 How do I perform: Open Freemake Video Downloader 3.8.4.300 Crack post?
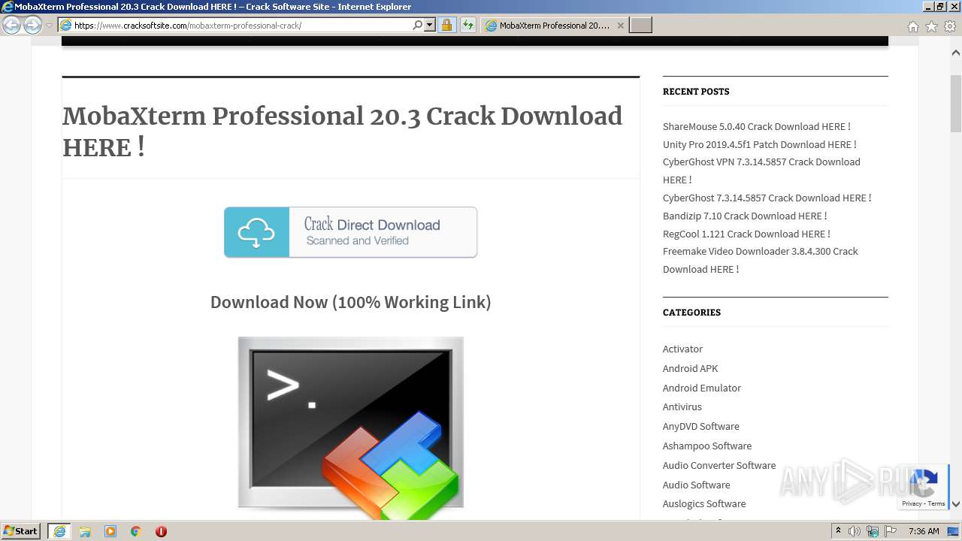[760, 260]
